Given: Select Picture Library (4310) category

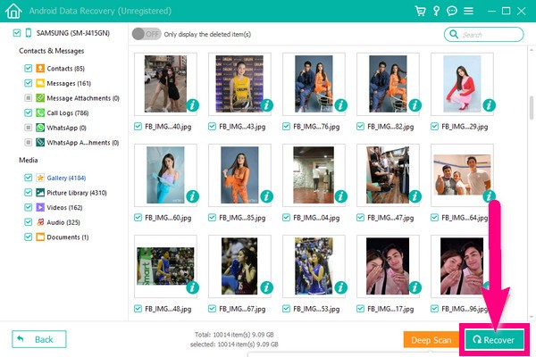Looking at the screenshot, I should click(x=76, y=192).
